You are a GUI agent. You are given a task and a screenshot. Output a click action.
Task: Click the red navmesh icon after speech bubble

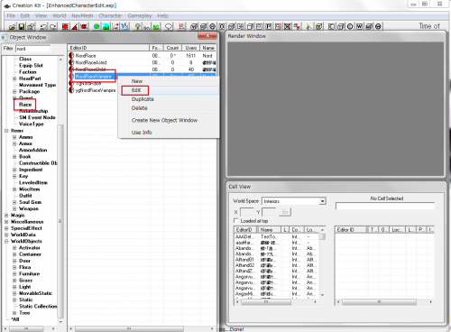(x=181, y=27)
